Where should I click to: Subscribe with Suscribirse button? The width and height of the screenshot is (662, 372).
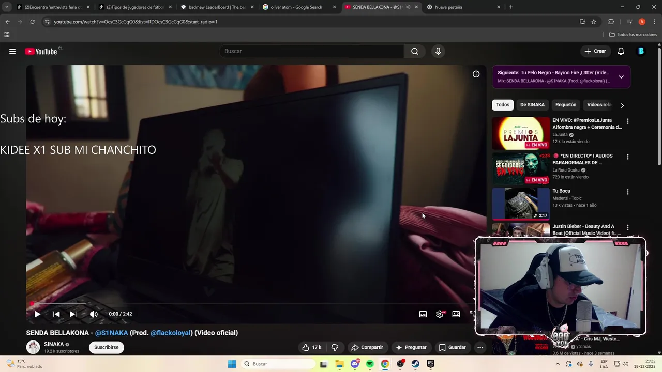(x=107, y=347)
